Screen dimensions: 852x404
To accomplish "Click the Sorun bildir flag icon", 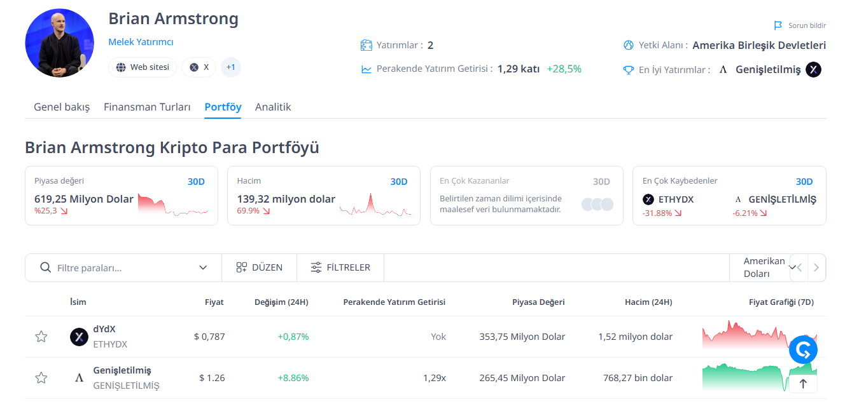I will pyautogui.click(x=778, y=25).
